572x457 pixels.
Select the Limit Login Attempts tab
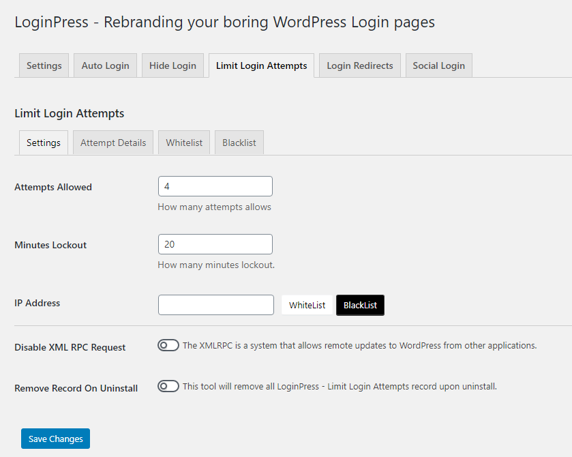tap(261, 65)
